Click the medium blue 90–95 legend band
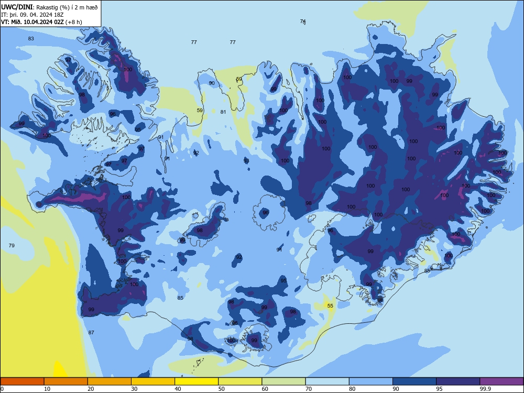Screen dimensions: 524x393 pos(414,381)
